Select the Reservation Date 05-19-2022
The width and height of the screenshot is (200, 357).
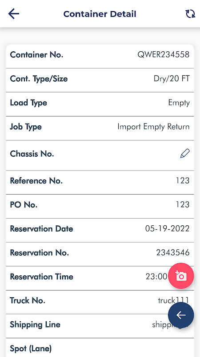pos(168,228)
